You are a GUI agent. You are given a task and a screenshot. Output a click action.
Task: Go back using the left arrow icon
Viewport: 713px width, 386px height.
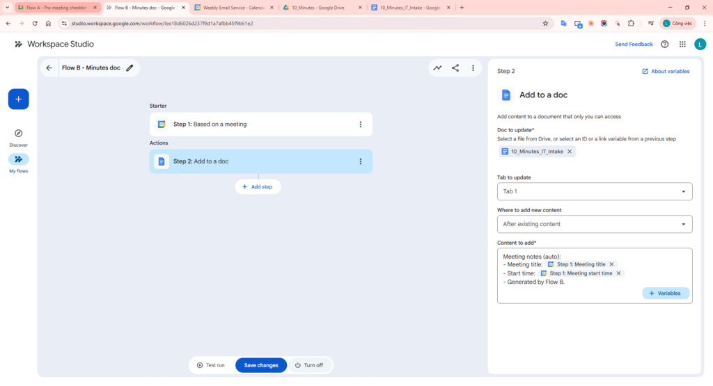[x=49, y=68]
